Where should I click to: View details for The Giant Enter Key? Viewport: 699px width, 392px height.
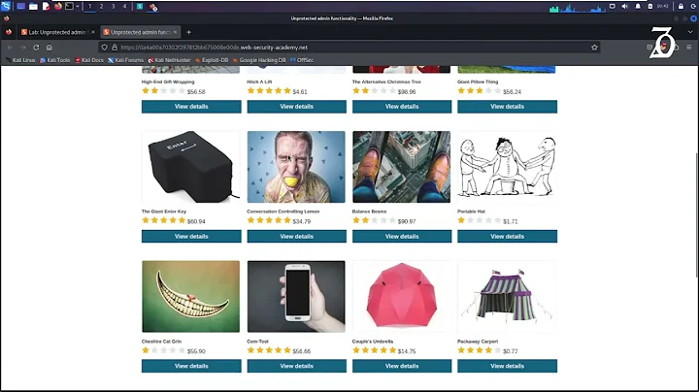(x=191, y=236)
